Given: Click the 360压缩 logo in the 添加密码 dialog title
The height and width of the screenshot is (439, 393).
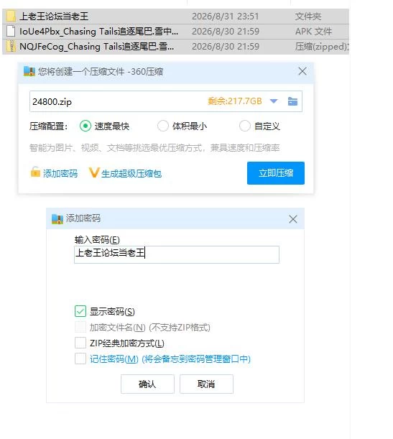Looking at the screenshot, I should pyautogui.click(x=57, y=219).
